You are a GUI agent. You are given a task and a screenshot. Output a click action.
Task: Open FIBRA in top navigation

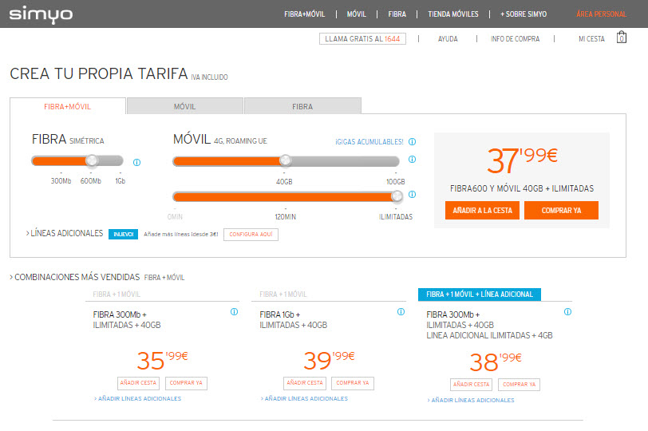[x=397, y=14]
